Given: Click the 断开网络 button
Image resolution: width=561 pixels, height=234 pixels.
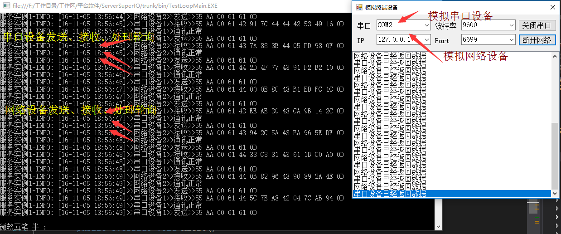Looking at the screenshot, I should pyautogui.click(x=537, y=40).
